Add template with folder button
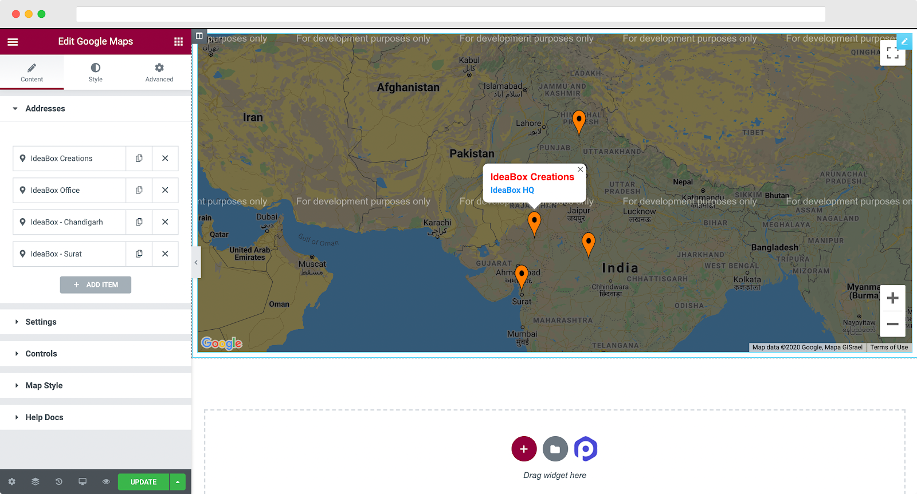 [x=555, y=449]
